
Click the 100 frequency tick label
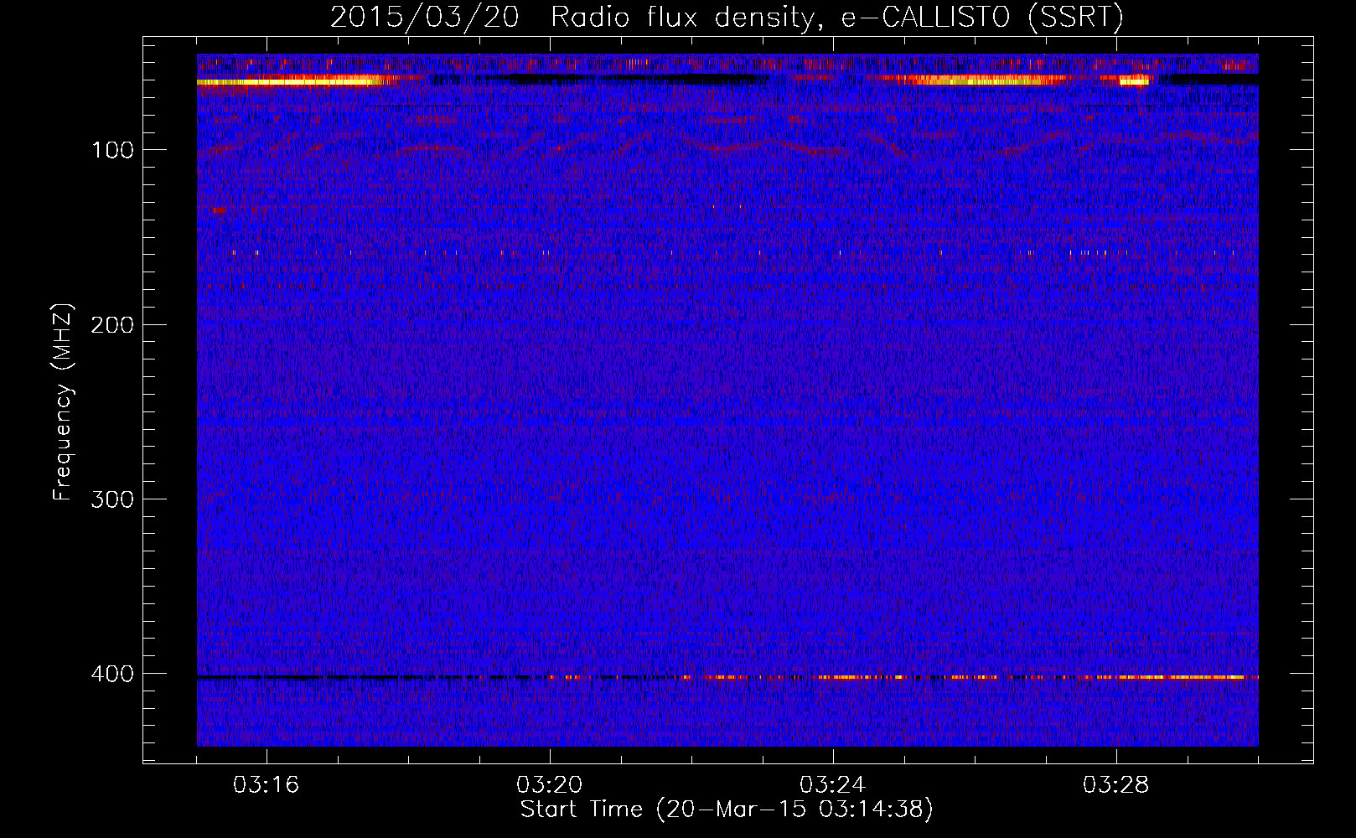tap(112, 150)
